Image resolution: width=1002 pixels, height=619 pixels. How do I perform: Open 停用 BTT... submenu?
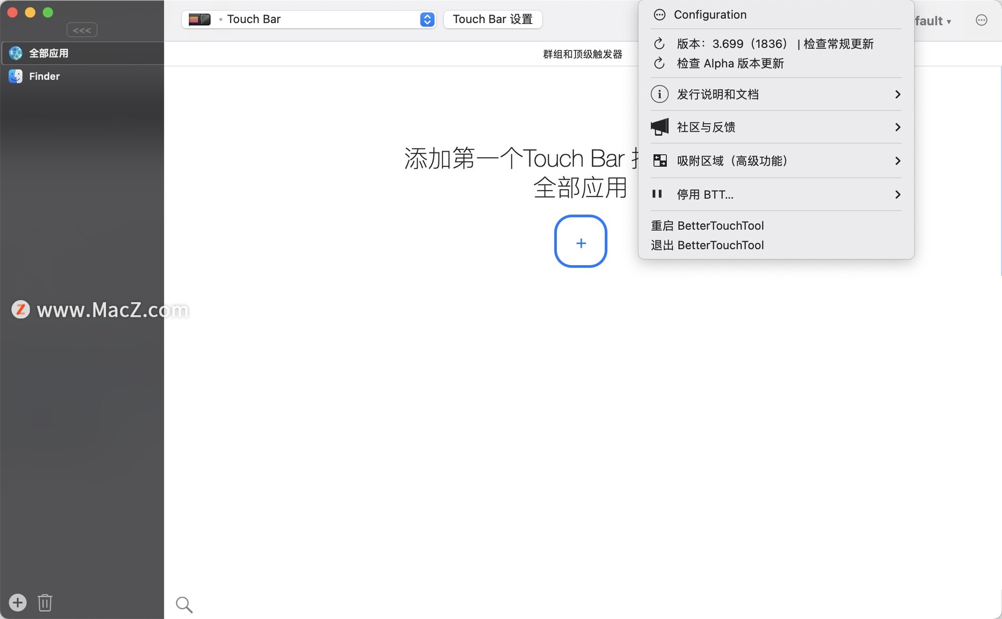pyautogui.click(x=776, y=195)
